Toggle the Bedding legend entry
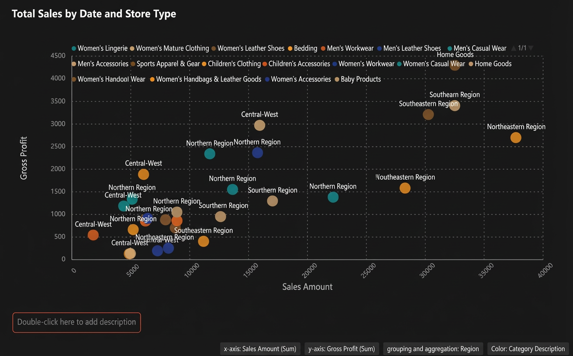The width and height of the screenshot is (573, 356). pyautogui.click(x=302, y=48)
